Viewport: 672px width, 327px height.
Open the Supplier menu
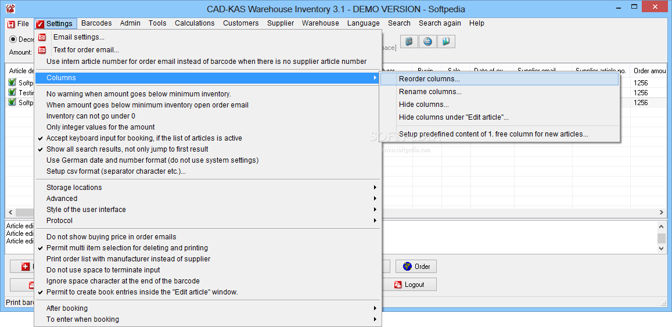[281, 23]
